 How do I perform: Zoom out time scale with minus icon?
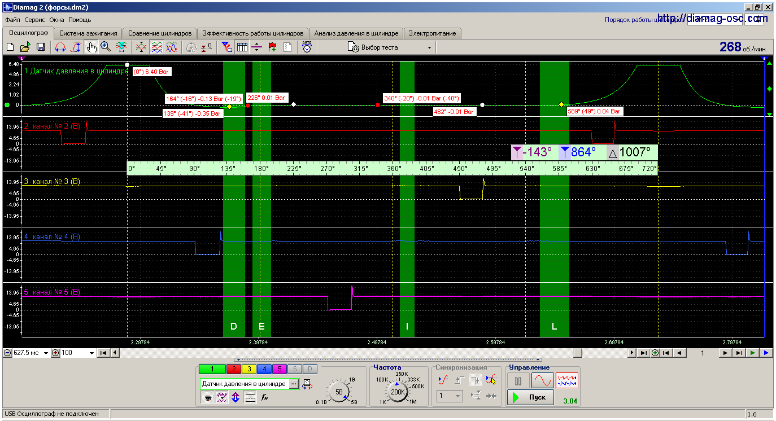tap(7, 353)
